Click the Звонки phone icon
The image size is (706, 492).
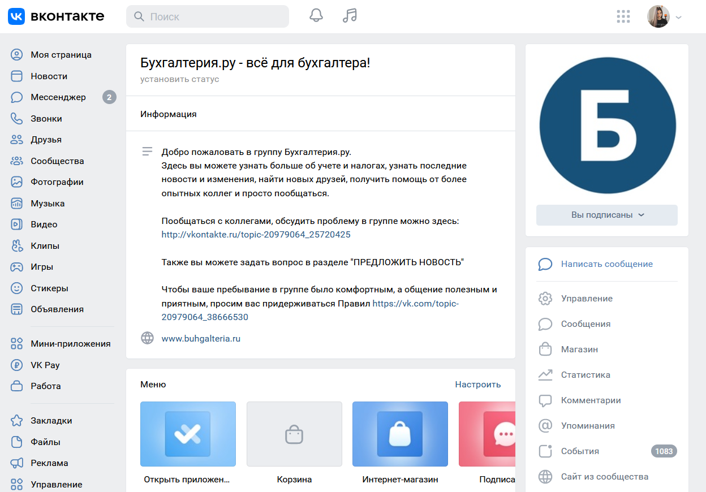(x=17, y=119)
